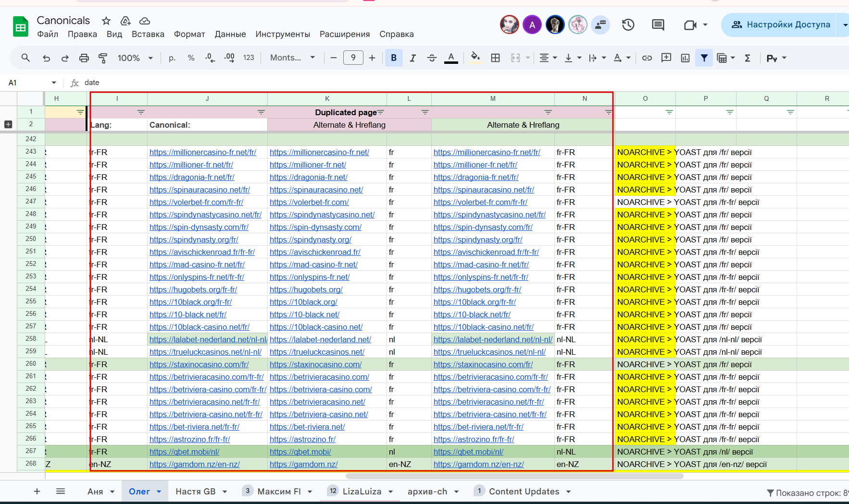Click the insert chart icon
This screenshot has width=849, height=504.
[685, 58]
